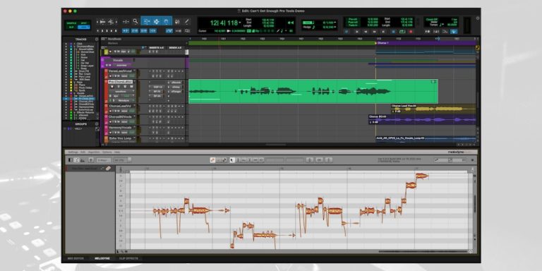Click the SENDS A-E column header

click(175, 47)
